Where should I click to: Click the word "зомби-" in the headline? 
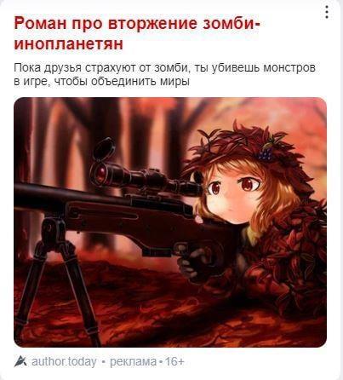[x=231, y=23]
